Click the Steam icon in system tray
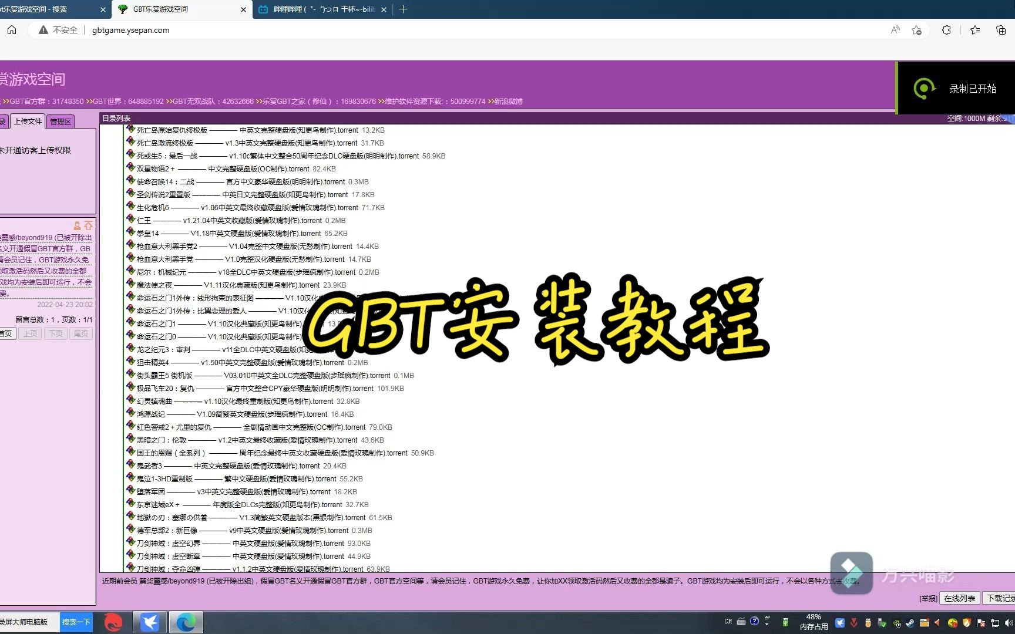Screen dimensions: 1015x634 click(910, 622)
